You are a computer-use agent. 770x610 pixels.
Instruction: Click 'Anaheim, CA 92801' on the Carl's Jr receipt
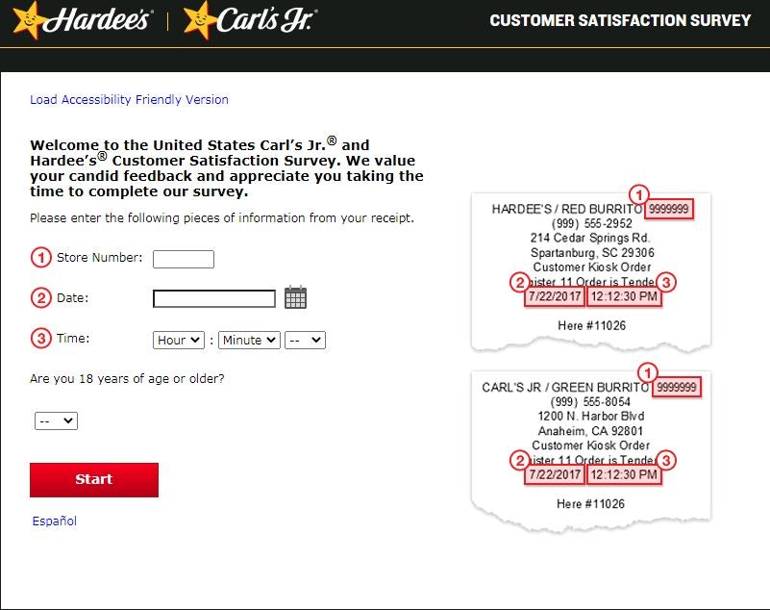[x=590, y=431]
